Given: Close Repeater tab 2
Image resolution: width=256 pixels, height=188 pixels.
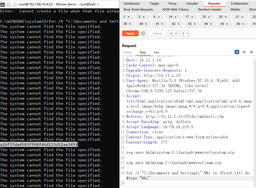Looking at the screenshot, I should [x=144, y=17].
